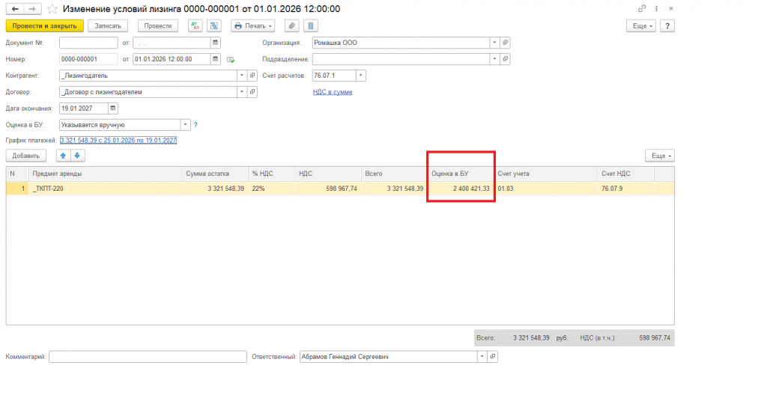Open the report list icon next to the paperclip
This screenshot has height=398, width=767.
click(311, 26)
